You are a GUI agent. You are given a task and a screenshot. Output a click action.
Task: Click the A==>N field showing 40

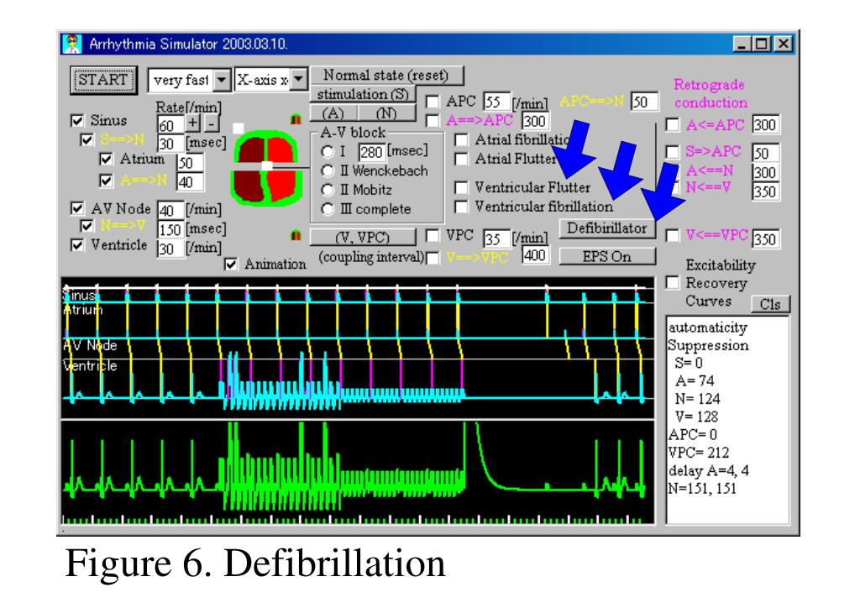tap(190, 182)
